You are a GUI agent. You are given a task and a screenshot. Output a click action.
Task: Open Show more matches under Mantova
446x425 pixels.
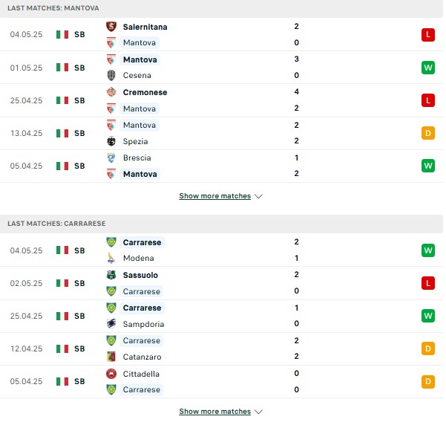[214, 196]
